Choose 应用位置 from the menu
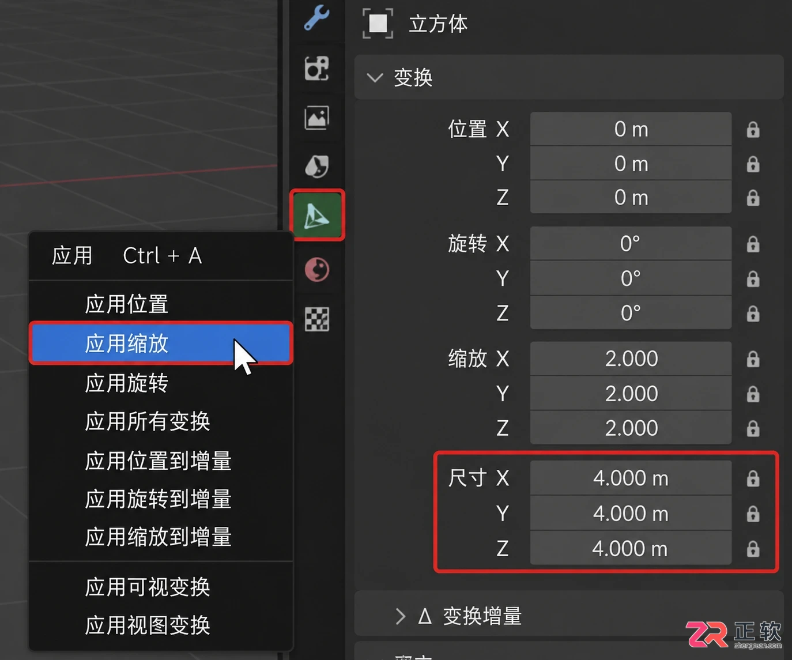 [x=161, y=304]
